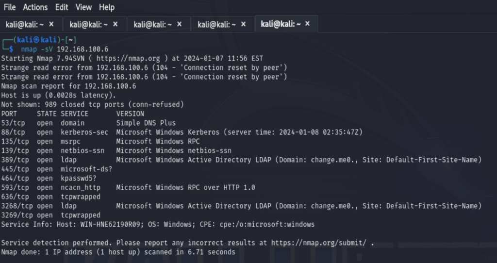The image size is (497, 263).
Task: Switch to the second kali@kali terminal tab
Action: tap(89, 24)
